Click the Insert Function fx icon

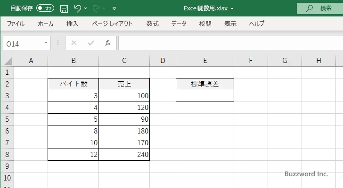108,43
